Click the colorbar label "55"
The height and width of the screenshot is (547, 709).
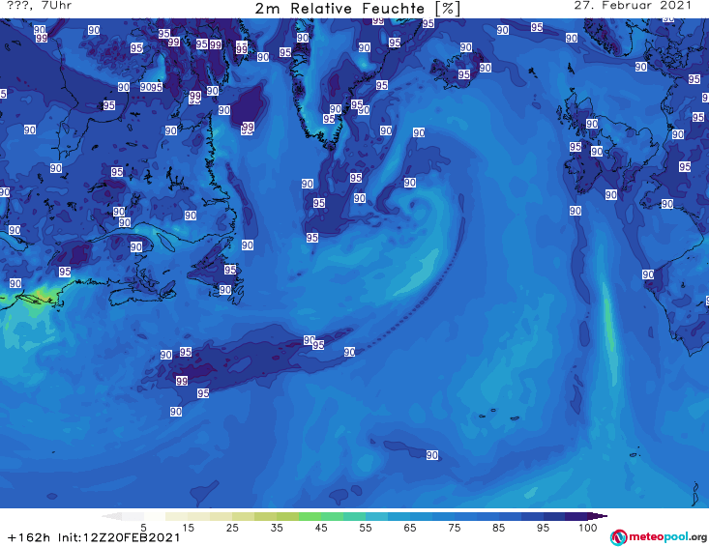(x=366, y=528)
